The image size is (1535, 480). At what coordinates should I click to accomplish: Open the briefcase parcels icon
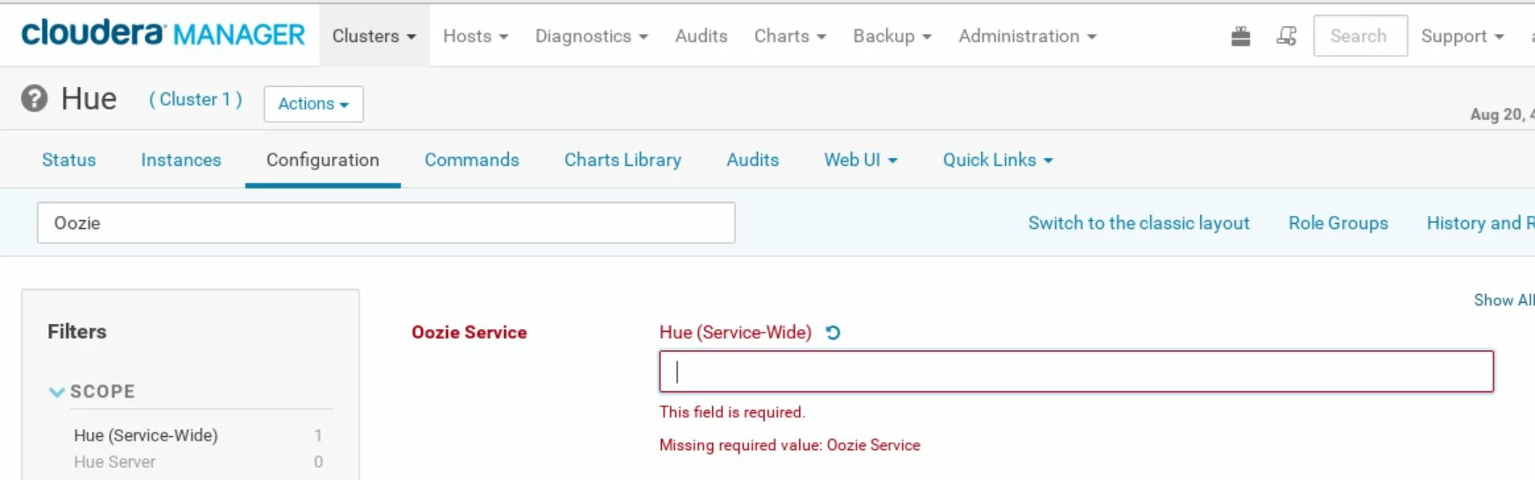pyautogui.click(x=1240, y=36)
